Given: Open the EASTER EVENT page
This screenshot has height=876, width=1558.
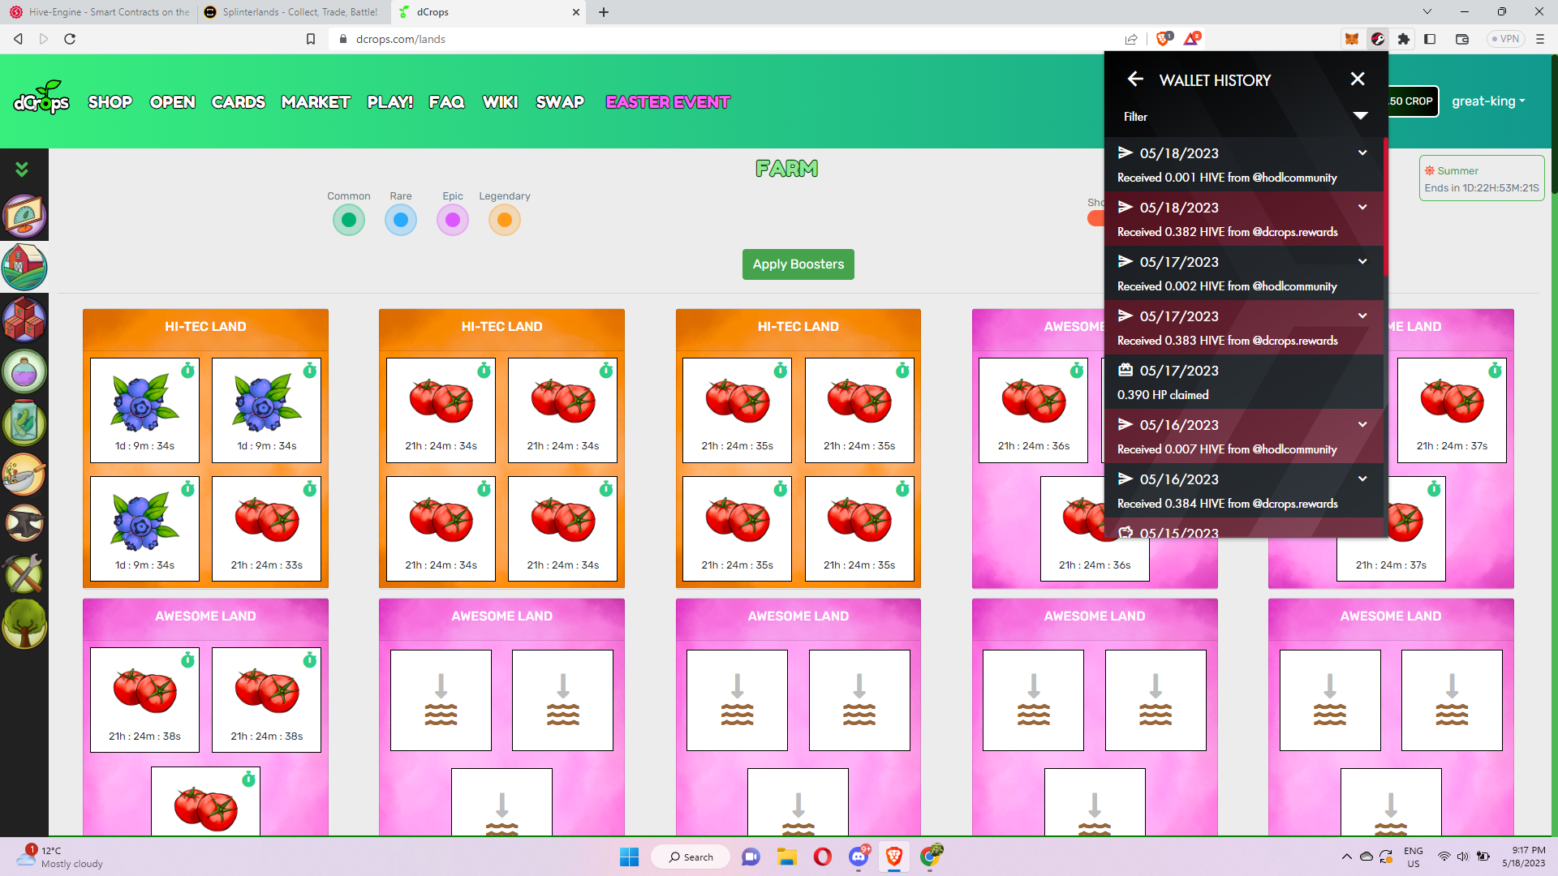Looking at the screenshot, I should coord(668,102).
